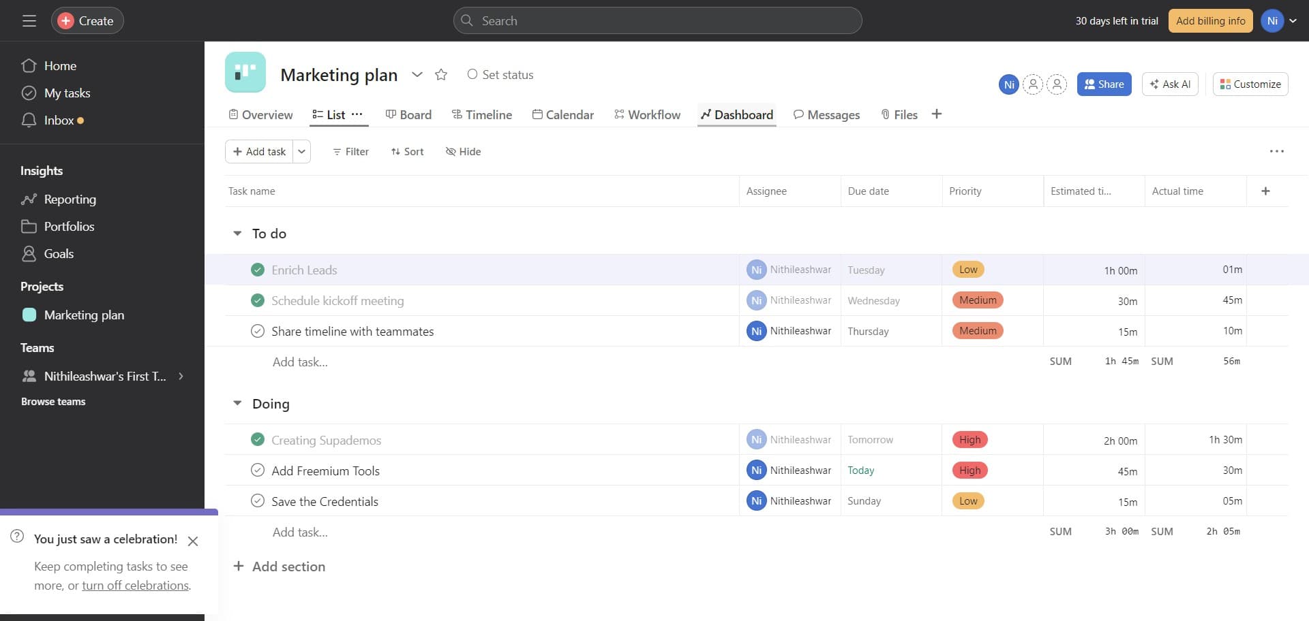Star the Marketing plan project as favorite
The image size is (1309, 621).
[x=441, y=75]
